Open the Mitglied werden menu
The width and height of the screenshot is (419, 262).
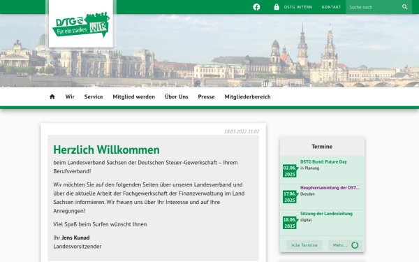(133, 97)
